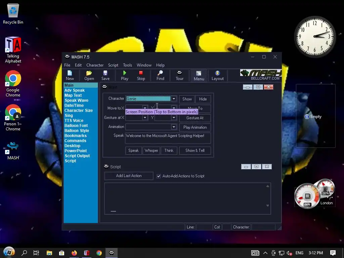
Task: Click the Layout toolbar icon
Action: pos(217,76)
